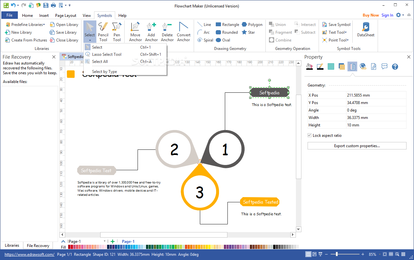The width and height of the screenshot is (414, 260).
Task: Pick the Oval drawing geometry
Action: tap(223, 40)
